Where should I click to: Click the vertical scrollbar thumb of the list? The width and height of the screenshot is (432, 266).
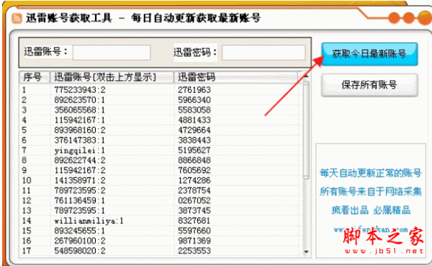(x=306, y=130)
